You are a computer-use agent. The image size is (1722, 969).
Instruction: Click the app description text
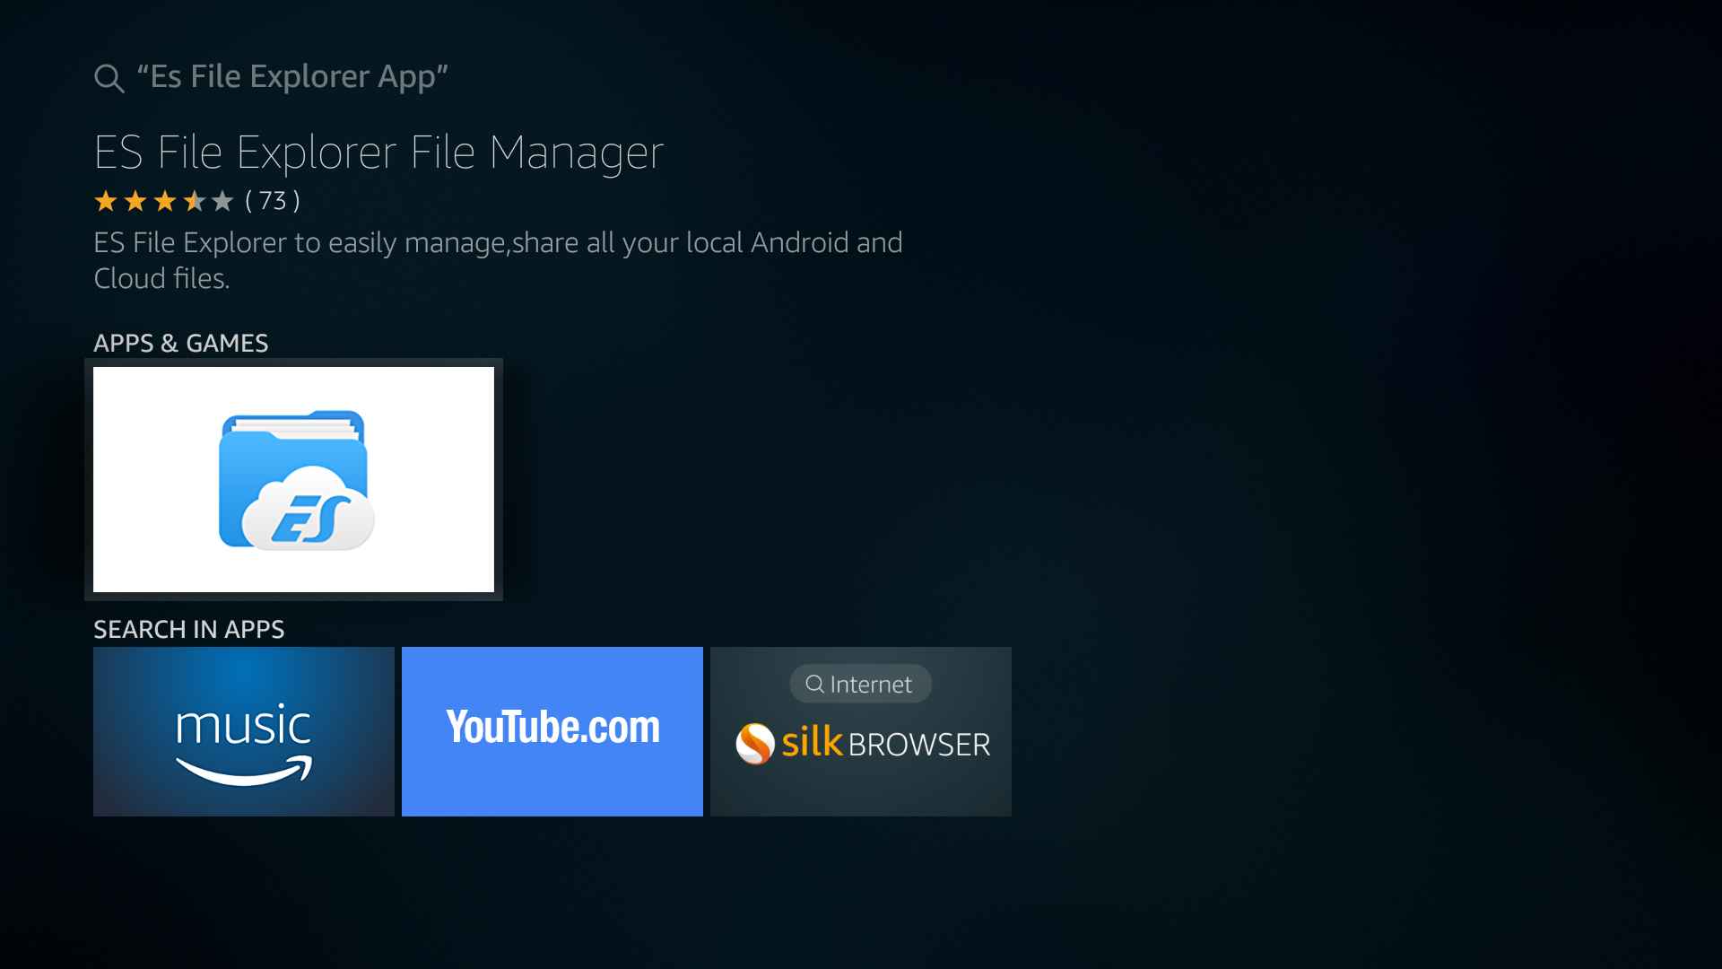coord(498,260)
